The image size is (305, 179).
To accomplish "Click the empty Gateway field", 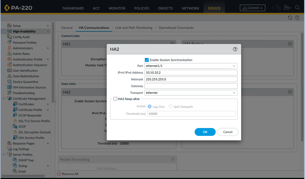I will click(191, 86).
